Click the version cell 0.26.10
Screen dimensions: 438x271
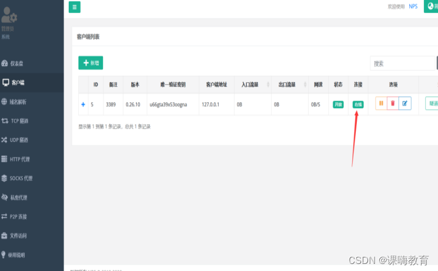(133, 105)
